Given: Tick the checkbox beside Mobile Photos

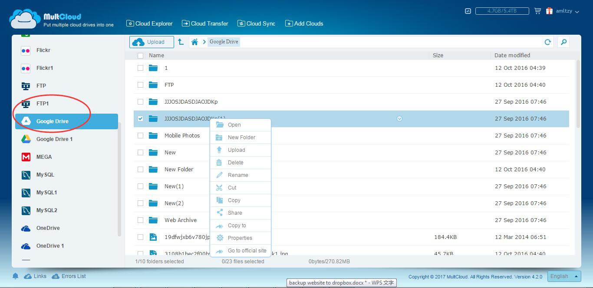Looking at the screenshot, I should coord(140,136).
